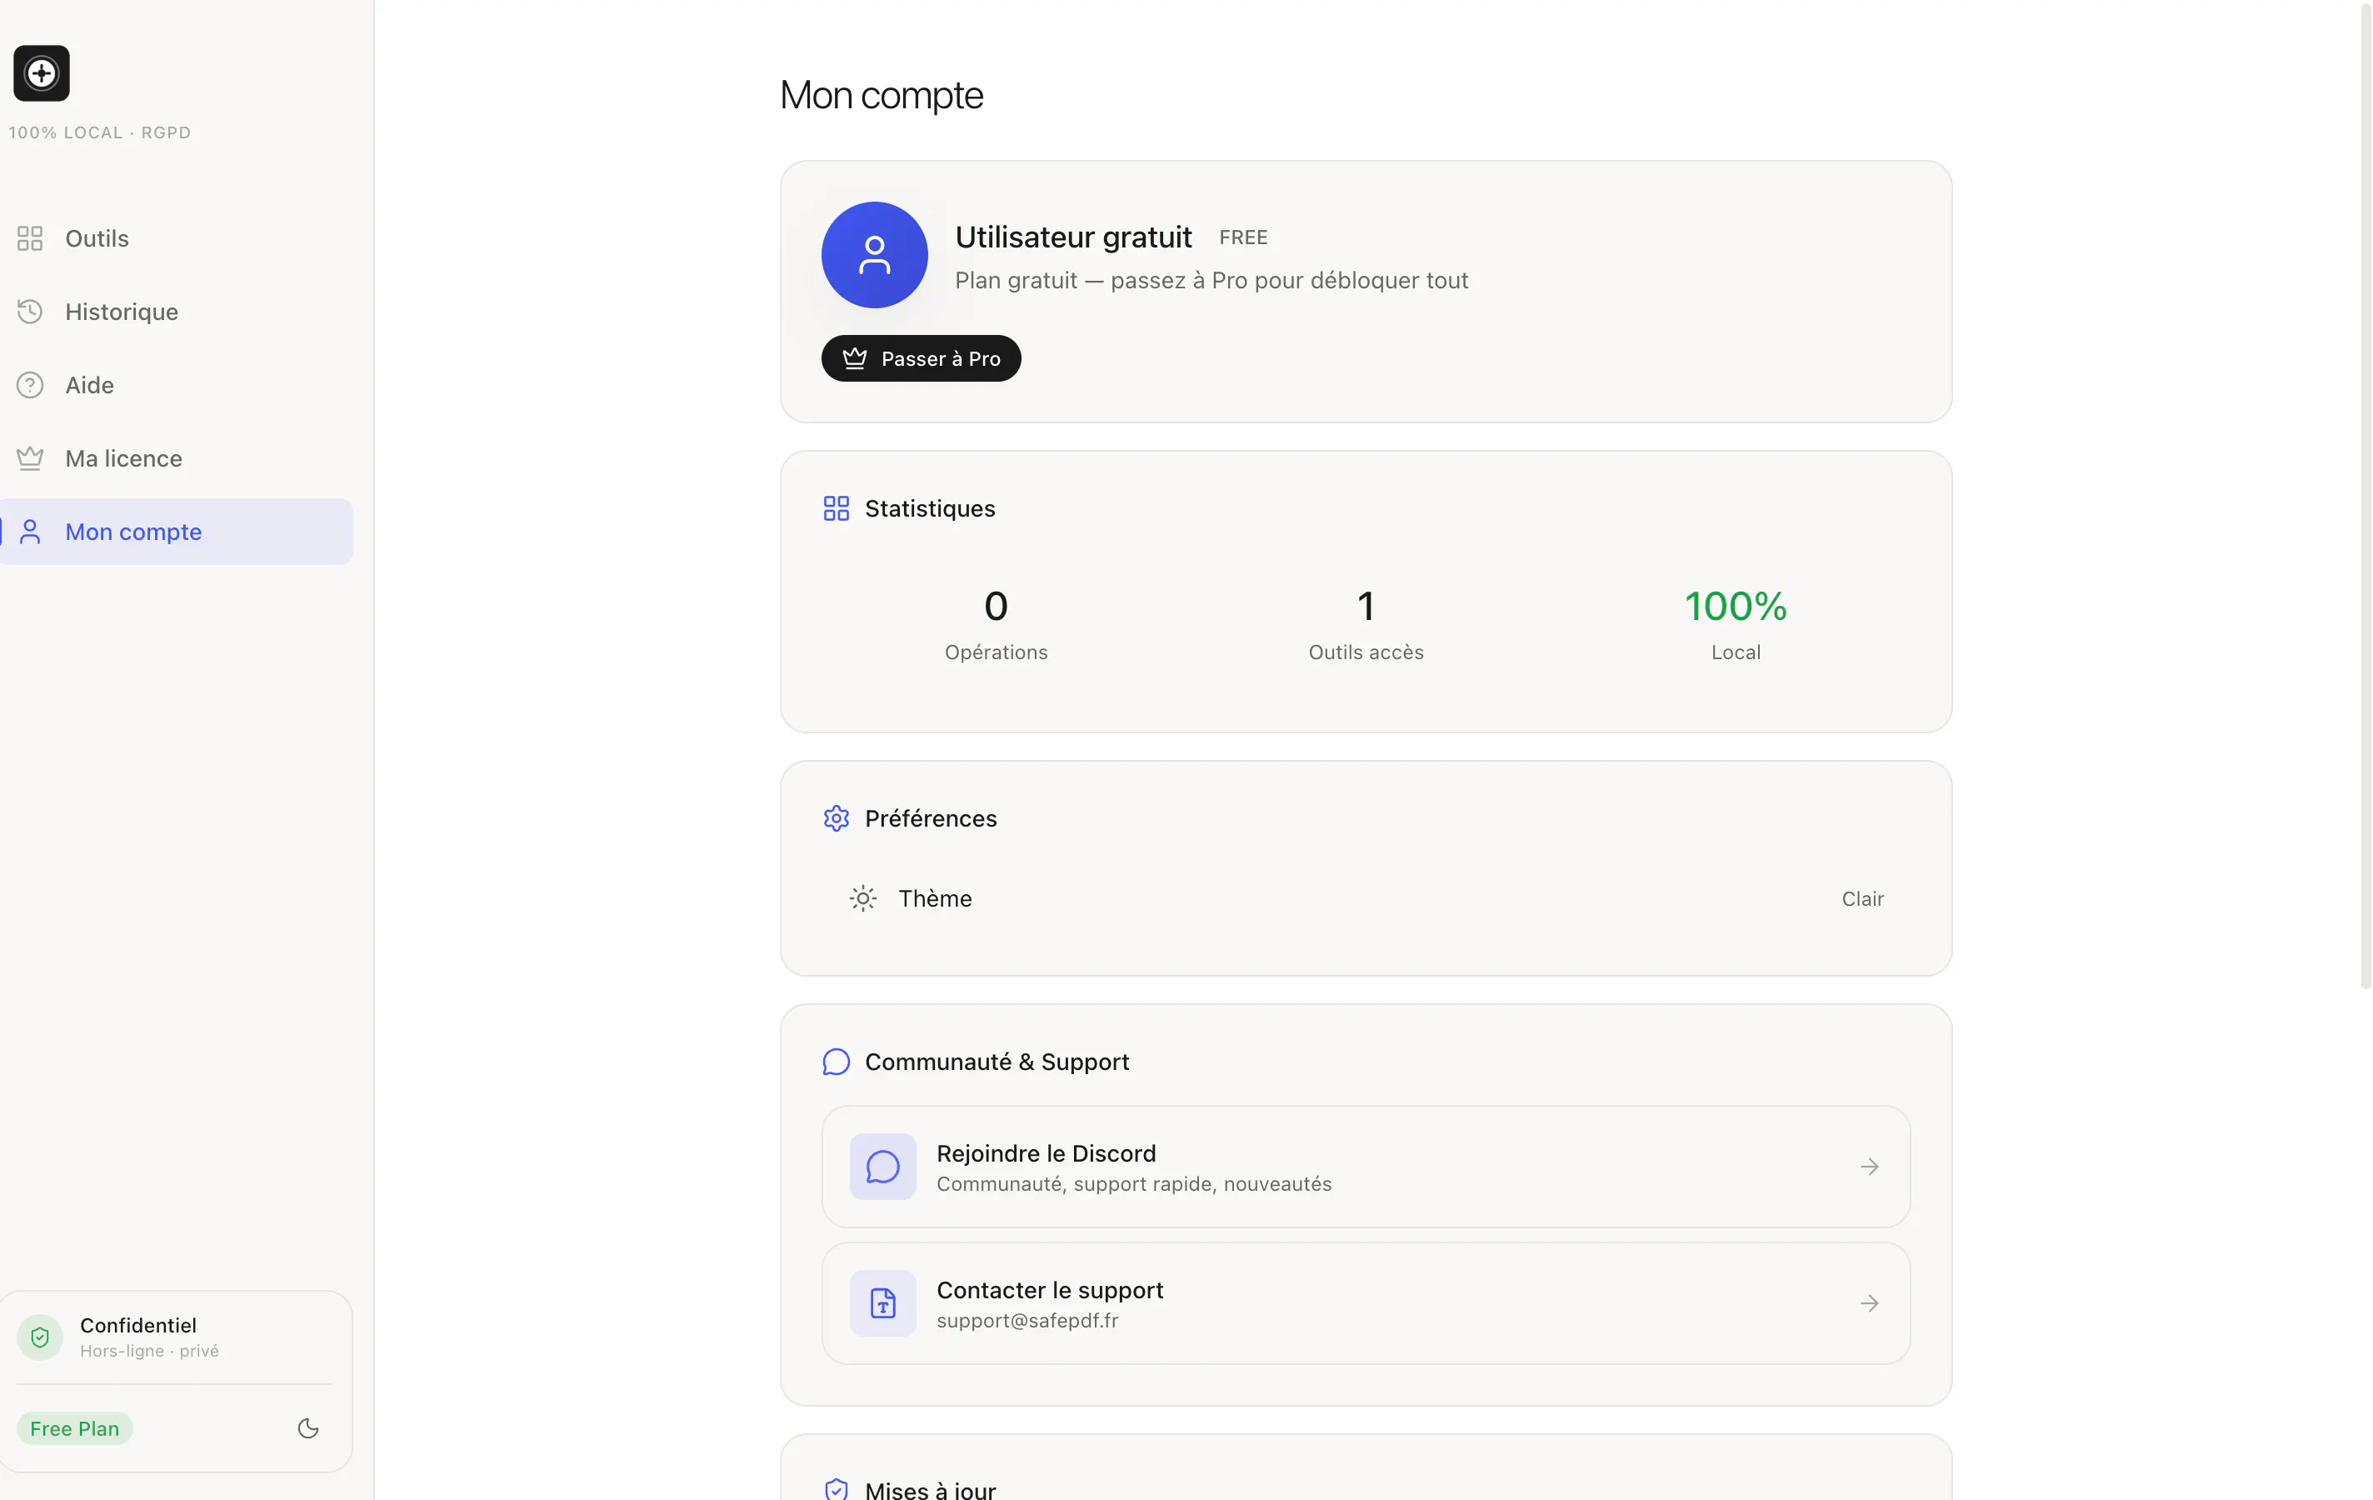Click the support document icon tile
Image resolution: width=2373 pixels, height=1500 pixels.
coord(882,1302)
